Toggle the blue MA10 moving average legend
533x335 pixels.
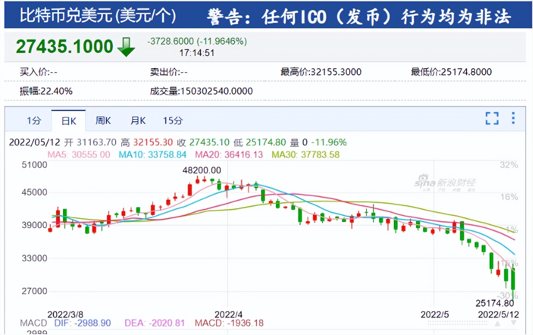[152, 155]
